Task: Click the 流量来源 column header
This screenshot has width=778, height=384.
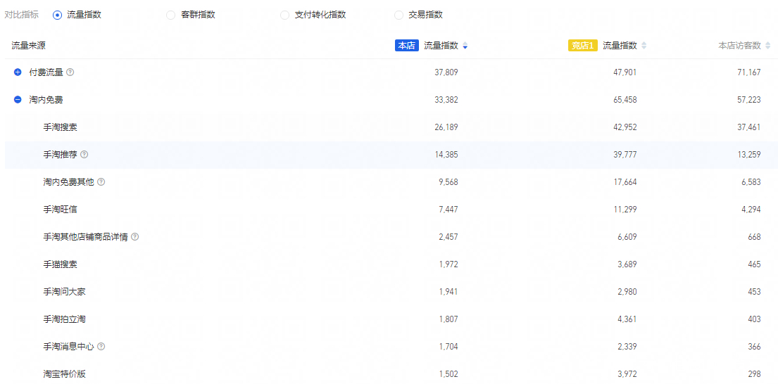Action: 29,46
